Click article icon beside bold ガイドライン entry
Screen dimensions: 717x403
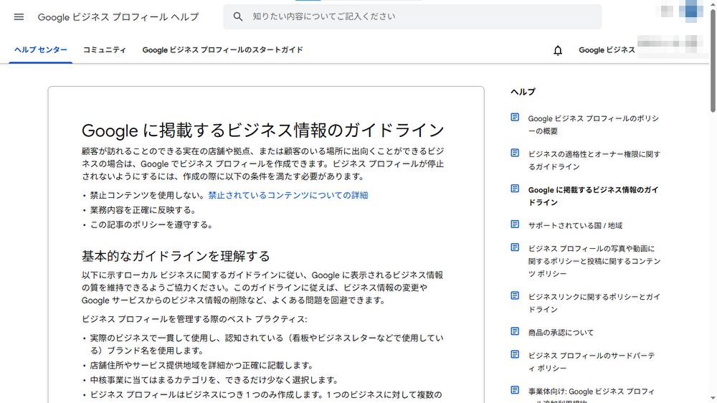[515, 189]
